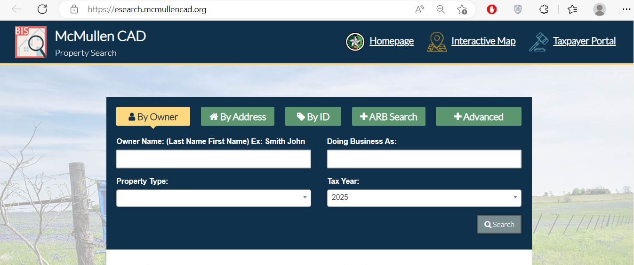The width and height of the screenshot is (634, 265).
Task: Open the ARB Search tab
Action: pyautogui.click(x=388, y=117)
